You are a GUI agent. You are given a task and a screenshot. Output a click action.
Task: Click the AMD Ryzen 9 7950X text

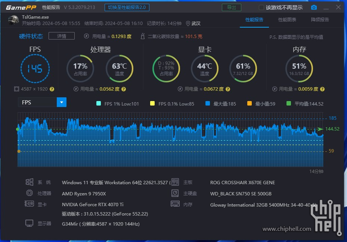[x=84, y=194]
